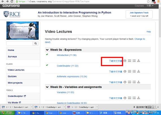
Task: Download video icon for CodeSkulptor lecture
Action: click(138, 71)
